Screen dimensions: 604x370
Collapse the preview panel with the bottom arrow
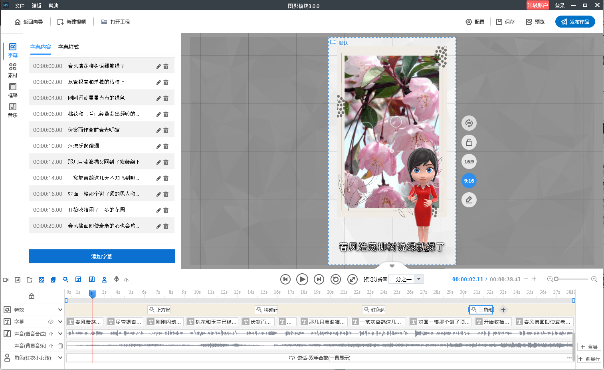392,266
